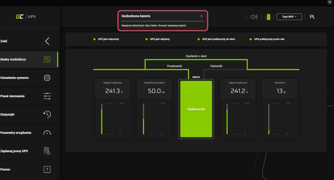Click the Prostownik label
334x180 pixels.
coord(175,66)
